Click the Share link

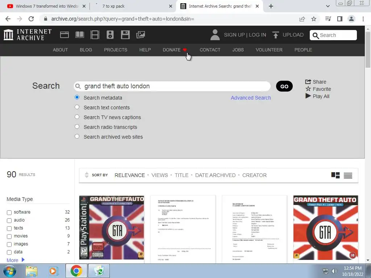(x=316, y=82)
